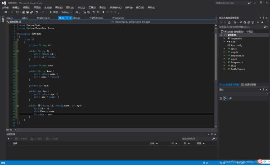Open the pig.cs editor tab
The image size is (270, 165).
[9, 18]
